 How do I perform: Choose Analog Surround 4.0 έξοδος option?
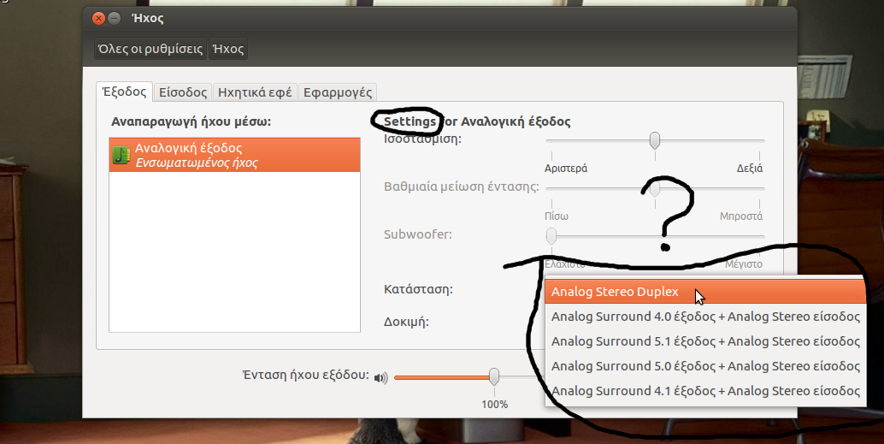coord(705,317)
